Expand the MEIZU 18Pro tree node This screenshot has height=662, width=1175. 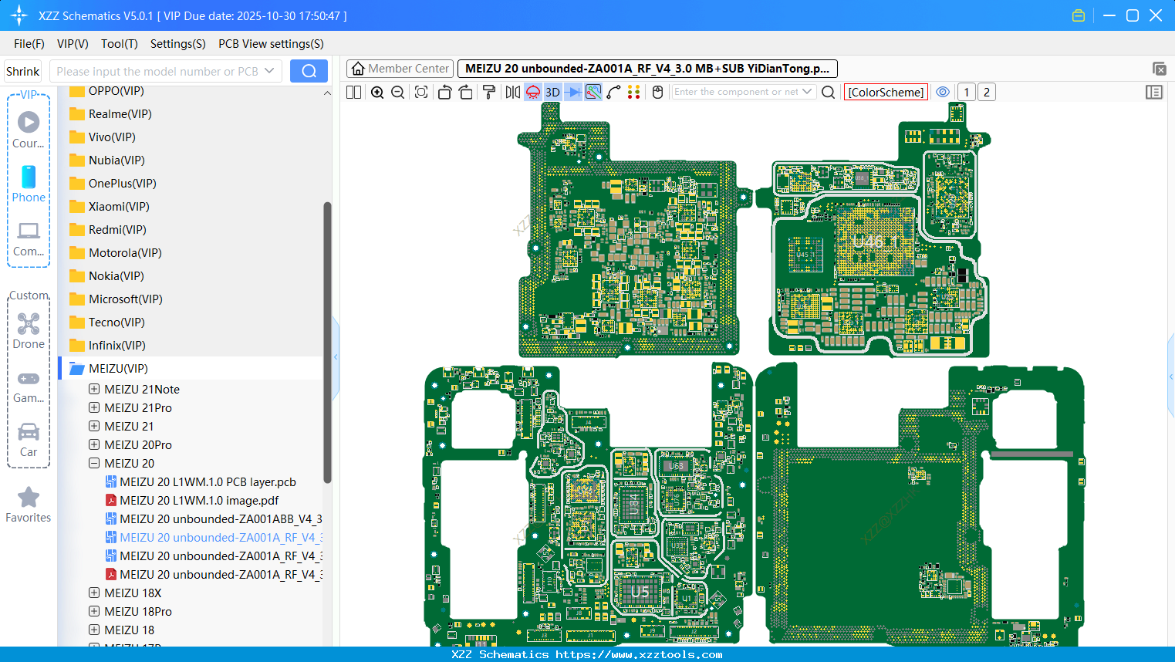(x=94, y=611)
